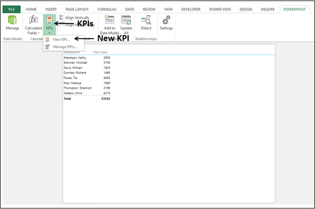Click the Manage KPIs menu icon
This screenshot has height=209, width=315.
click(x=47, y=47)
